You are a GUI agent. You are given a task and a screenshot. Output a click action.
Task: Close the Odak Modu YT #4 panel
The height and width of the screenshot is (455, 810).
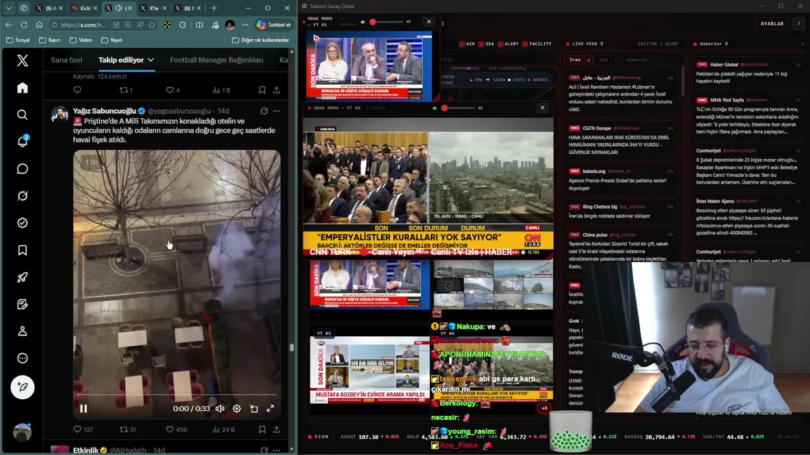point(542,107)
